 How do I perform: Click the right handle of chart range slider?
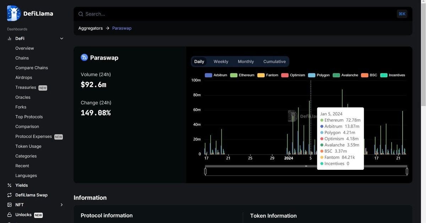(407, 172)
